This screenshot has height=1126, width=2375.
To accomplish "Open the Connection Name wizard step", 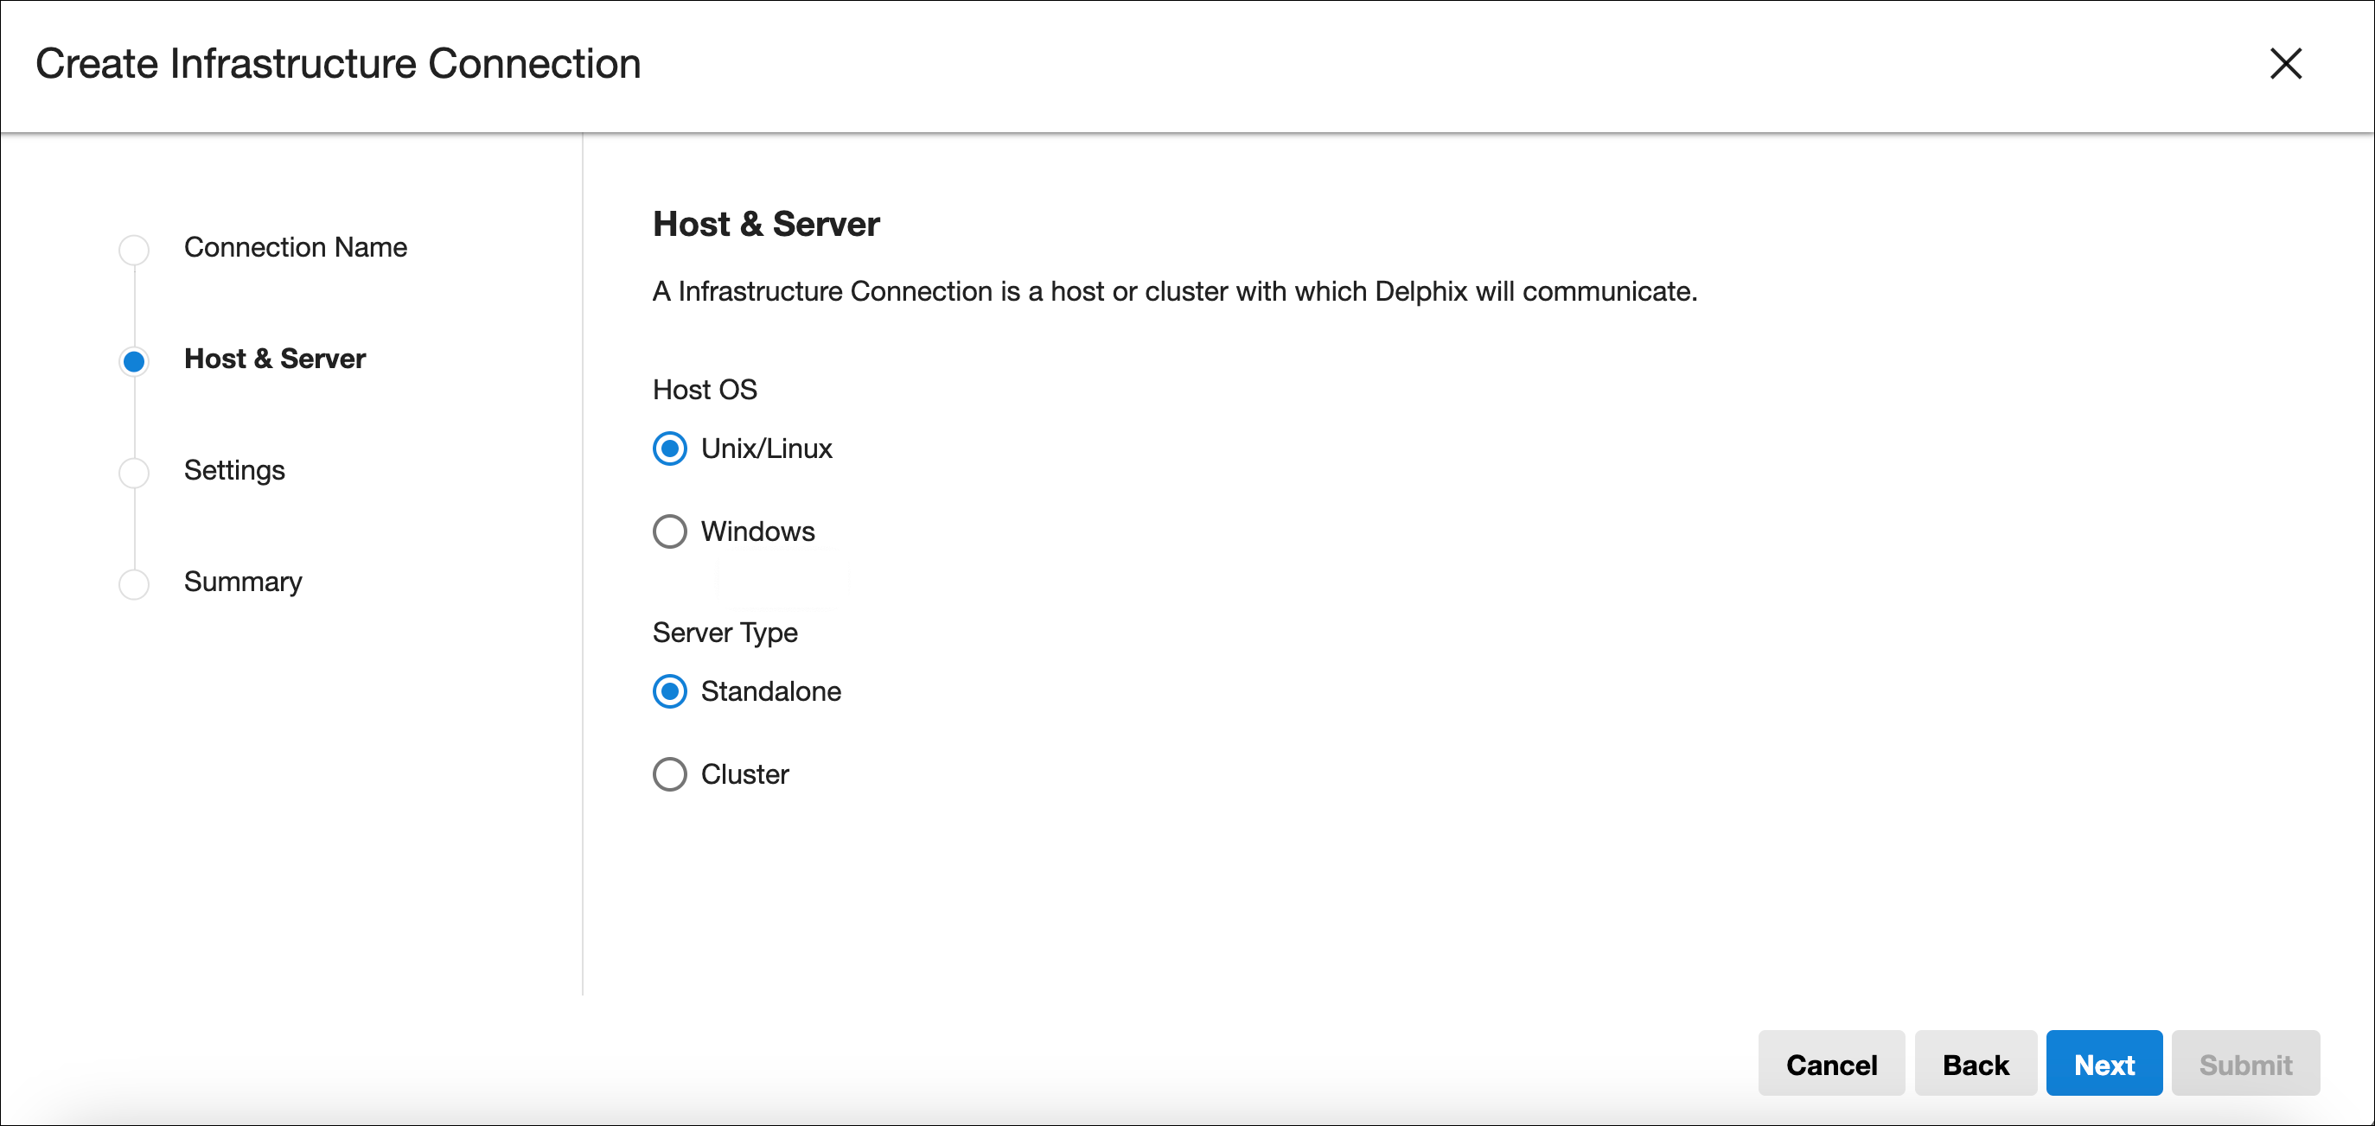I will 295,247.
